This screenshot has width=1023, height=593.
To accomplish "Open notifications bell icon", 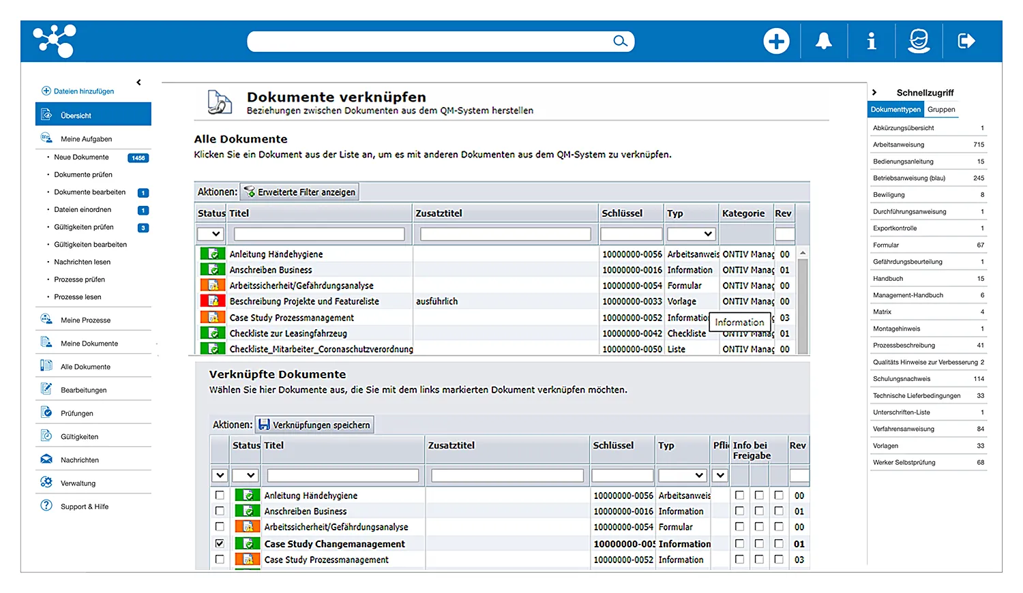I will (824, 42).
